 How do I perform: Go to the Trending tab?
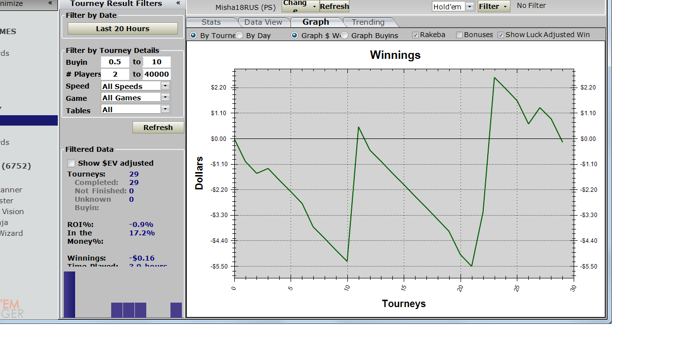coord(368,22)
